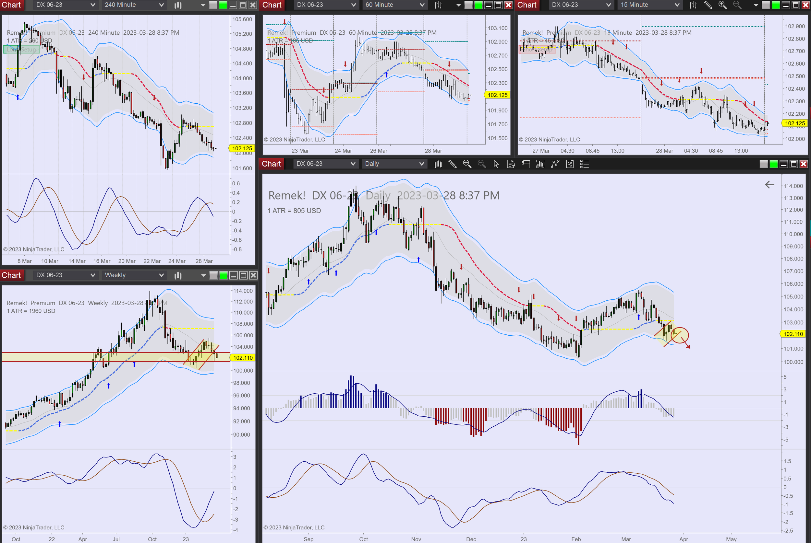Screen dimensions: 811x543
Task: Click the Long Setup label on 240 Minute chart
Action: 21,50
